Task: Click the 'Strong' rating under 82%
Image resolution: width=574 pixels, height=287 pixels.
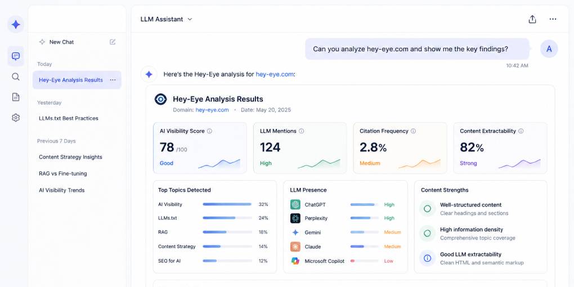Action: (469, 163)
